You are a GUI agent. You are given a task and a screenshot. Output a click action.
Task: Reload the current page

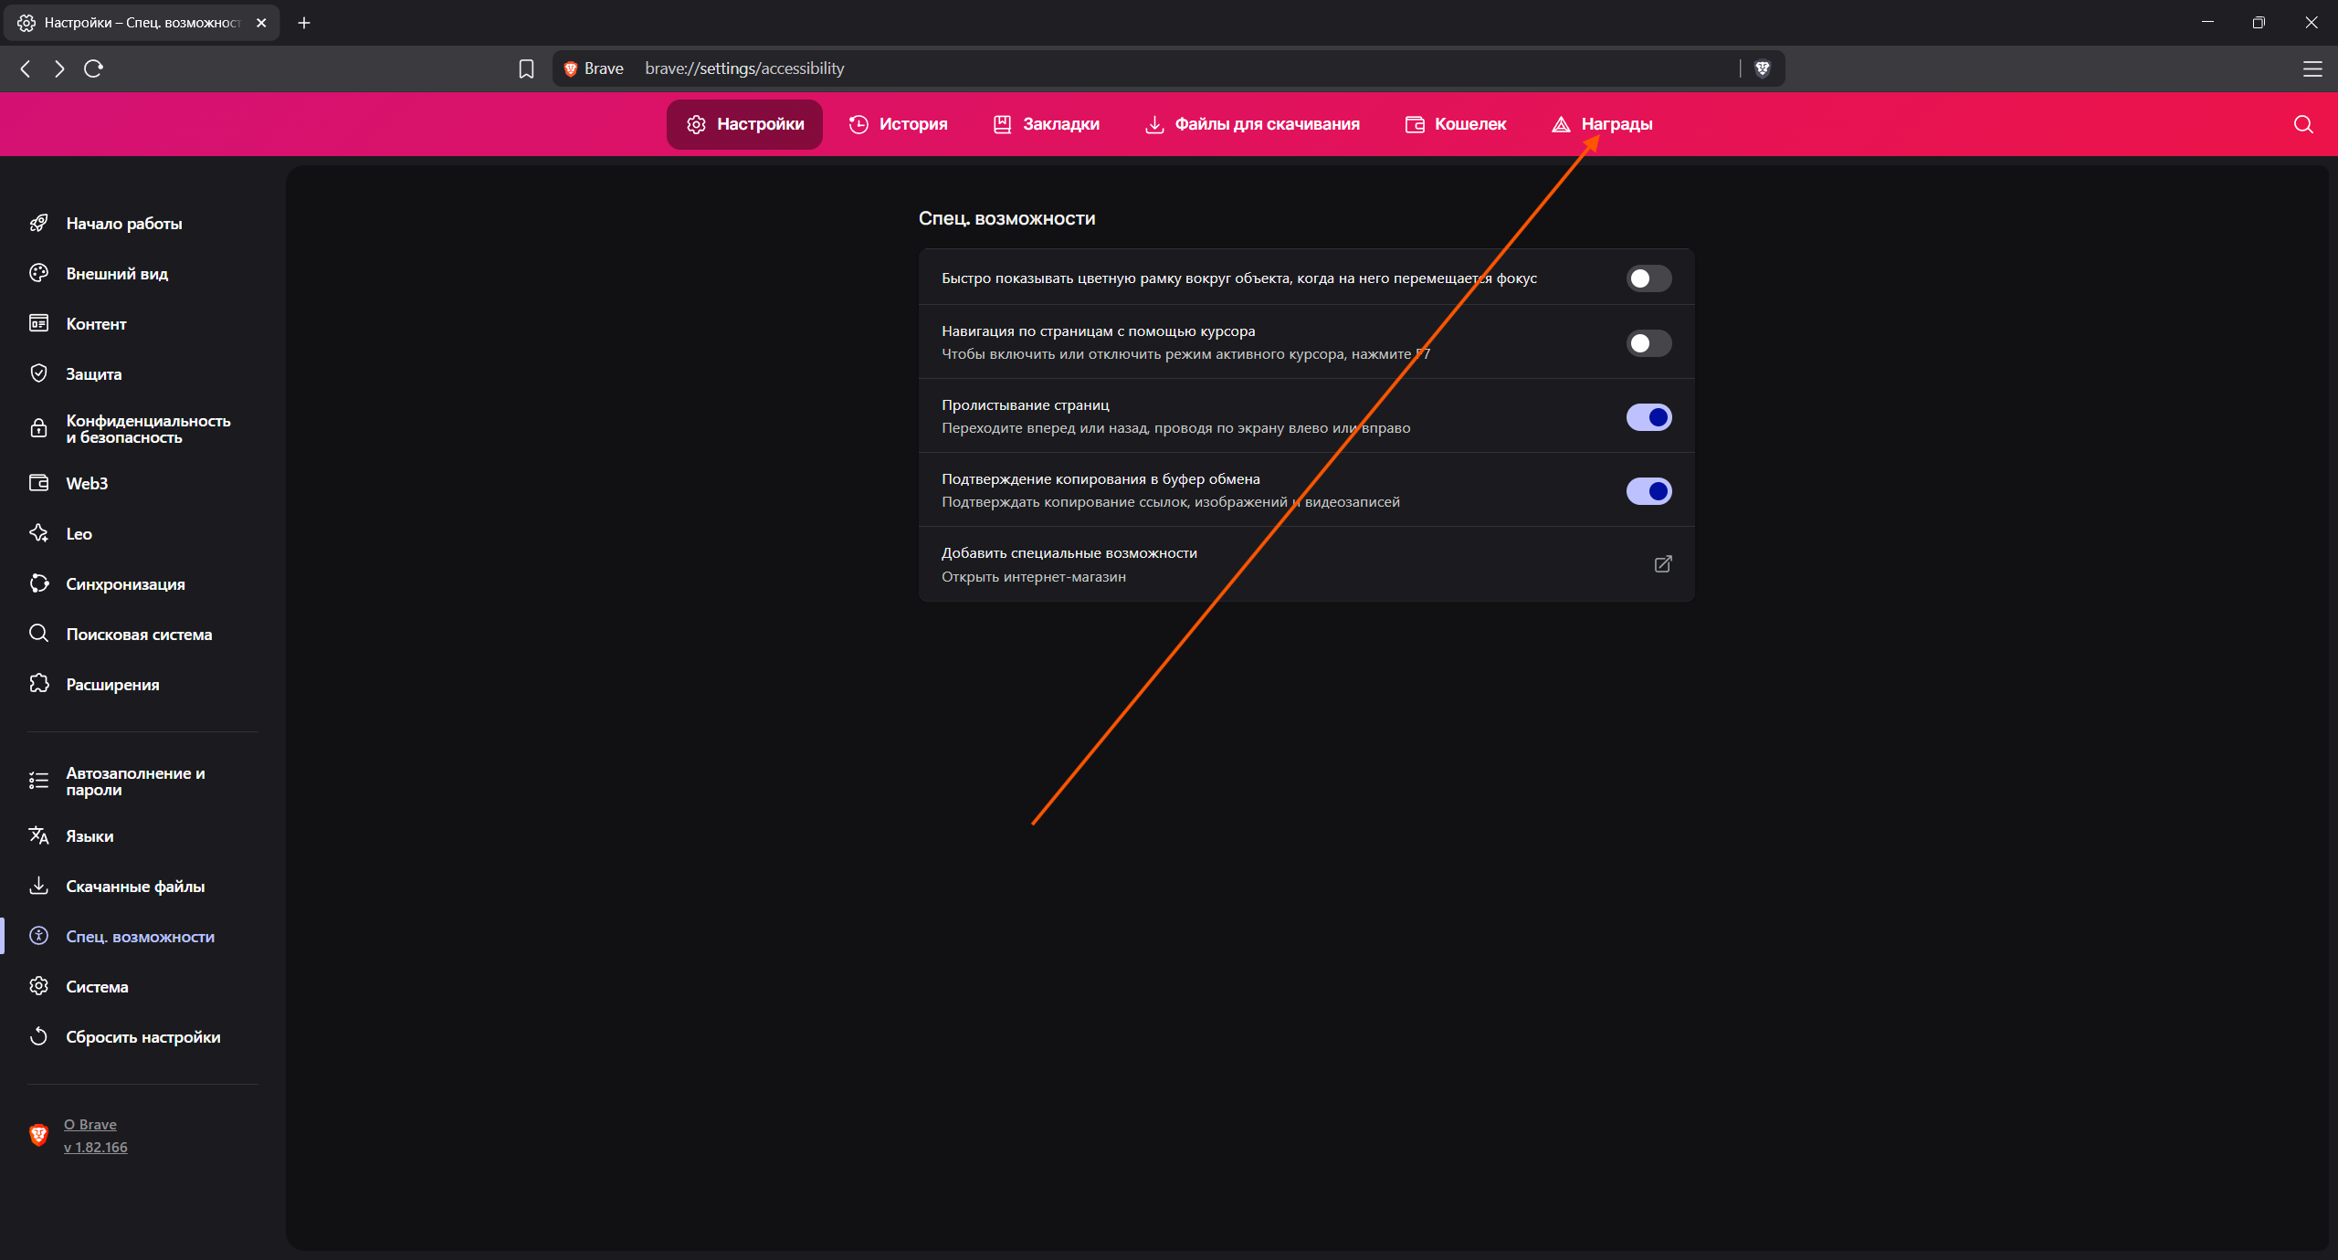point(93,68)
